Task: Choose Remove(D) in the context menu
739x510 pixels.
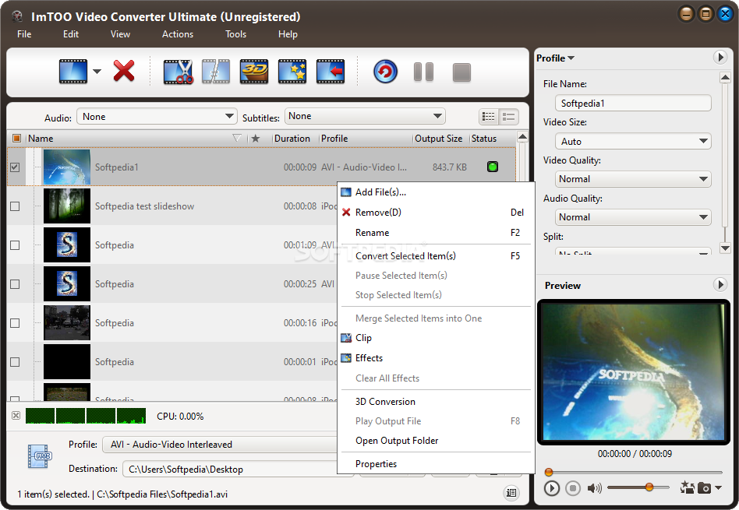Action: coord(436,213)
